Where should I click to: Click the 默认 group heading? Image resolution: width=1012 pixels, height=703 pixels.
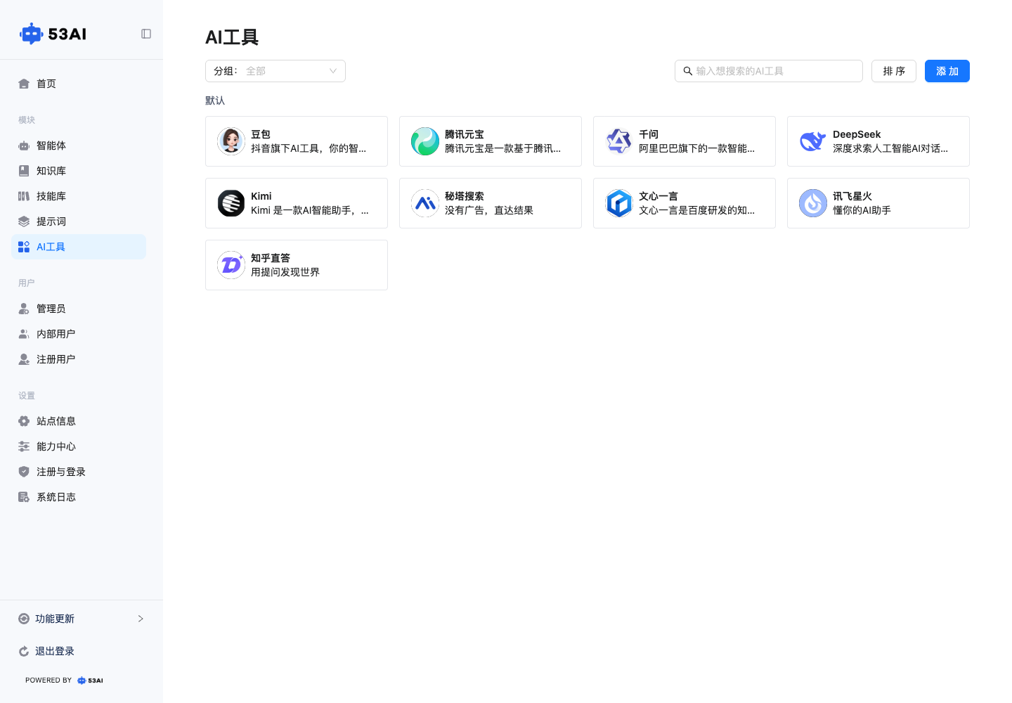215,101
